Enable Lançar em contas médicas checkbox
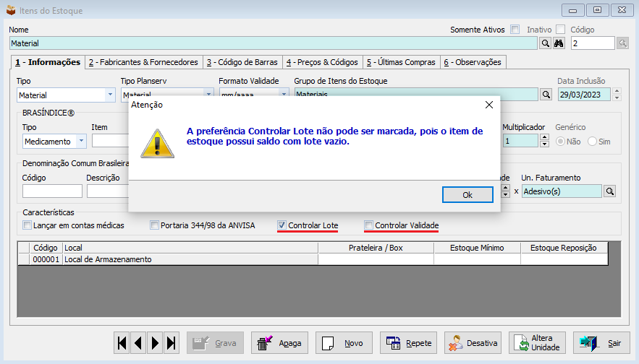Viewport: 639px width, 364px height. (27, 225)
